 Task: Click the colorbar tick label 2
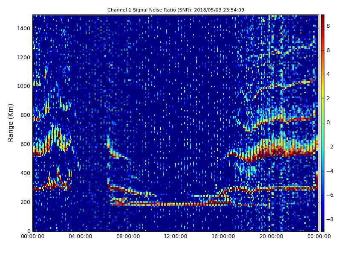tap(328, 99)
